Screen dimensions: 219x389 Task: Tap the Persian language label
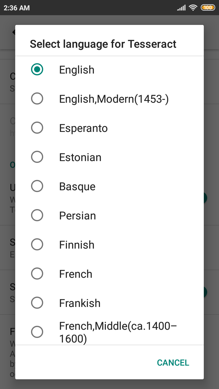pyautogui.click(x=78, y=216)
